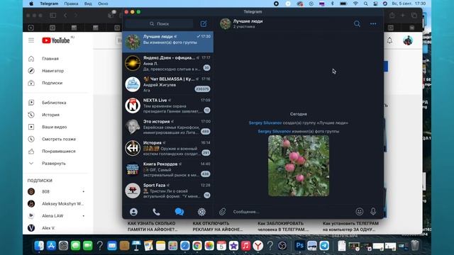Image resolution: width=454 pixels, height=255 pixels.
Task: Open the YouTube account avatar menu
Action: (408, 40)
